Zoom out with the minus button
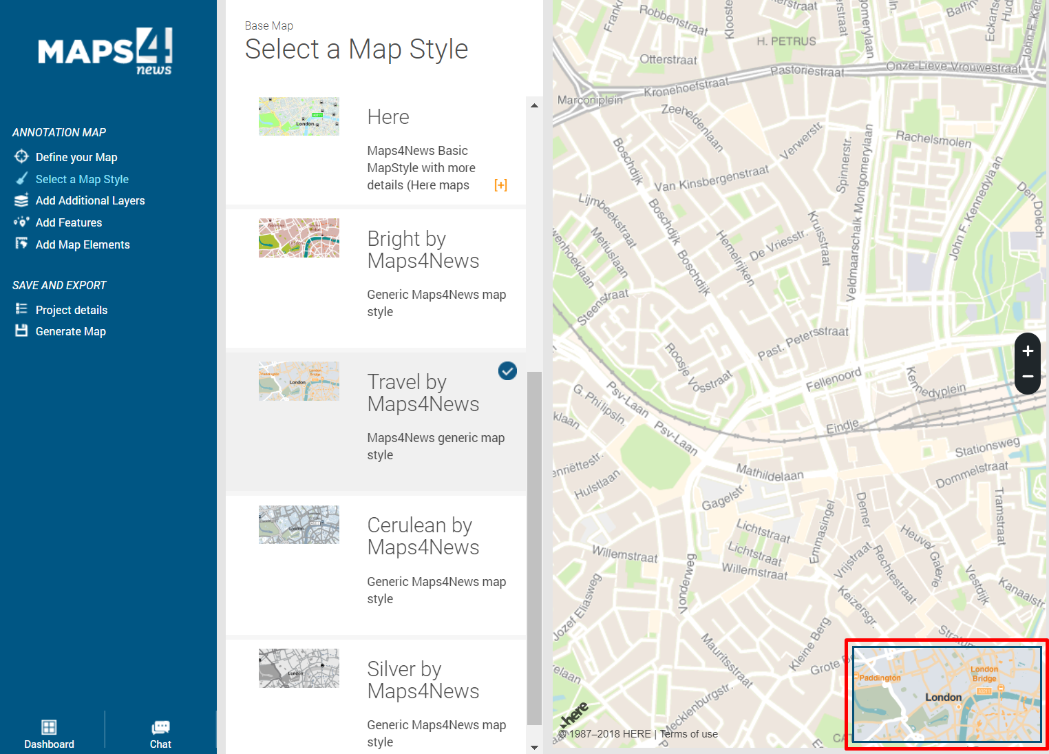Viewport: 1049px width, 754px height. pyautogui.click(x=1028, y=377)
